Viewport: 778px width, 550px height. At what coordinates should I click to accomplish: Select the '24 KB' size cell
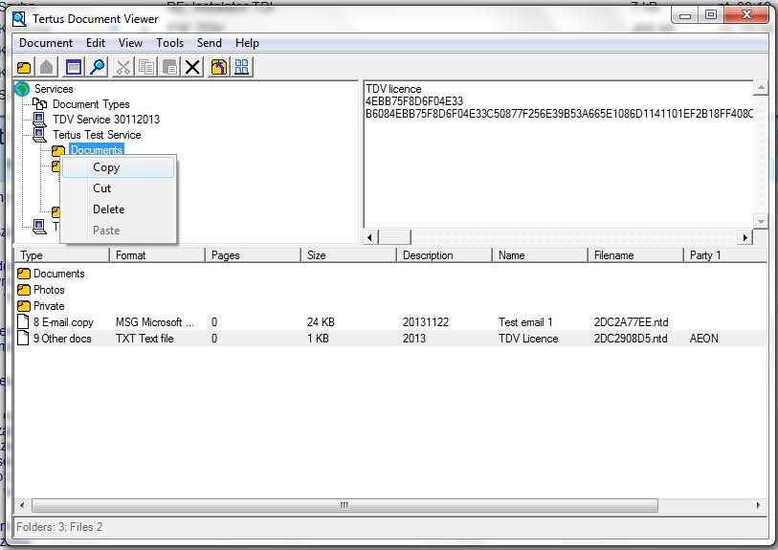click(321, 321)
